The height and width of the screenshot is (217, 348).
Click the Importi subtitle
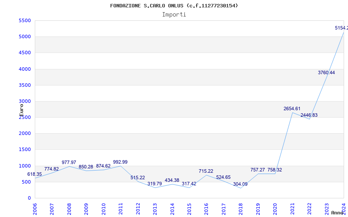[174, 14]
